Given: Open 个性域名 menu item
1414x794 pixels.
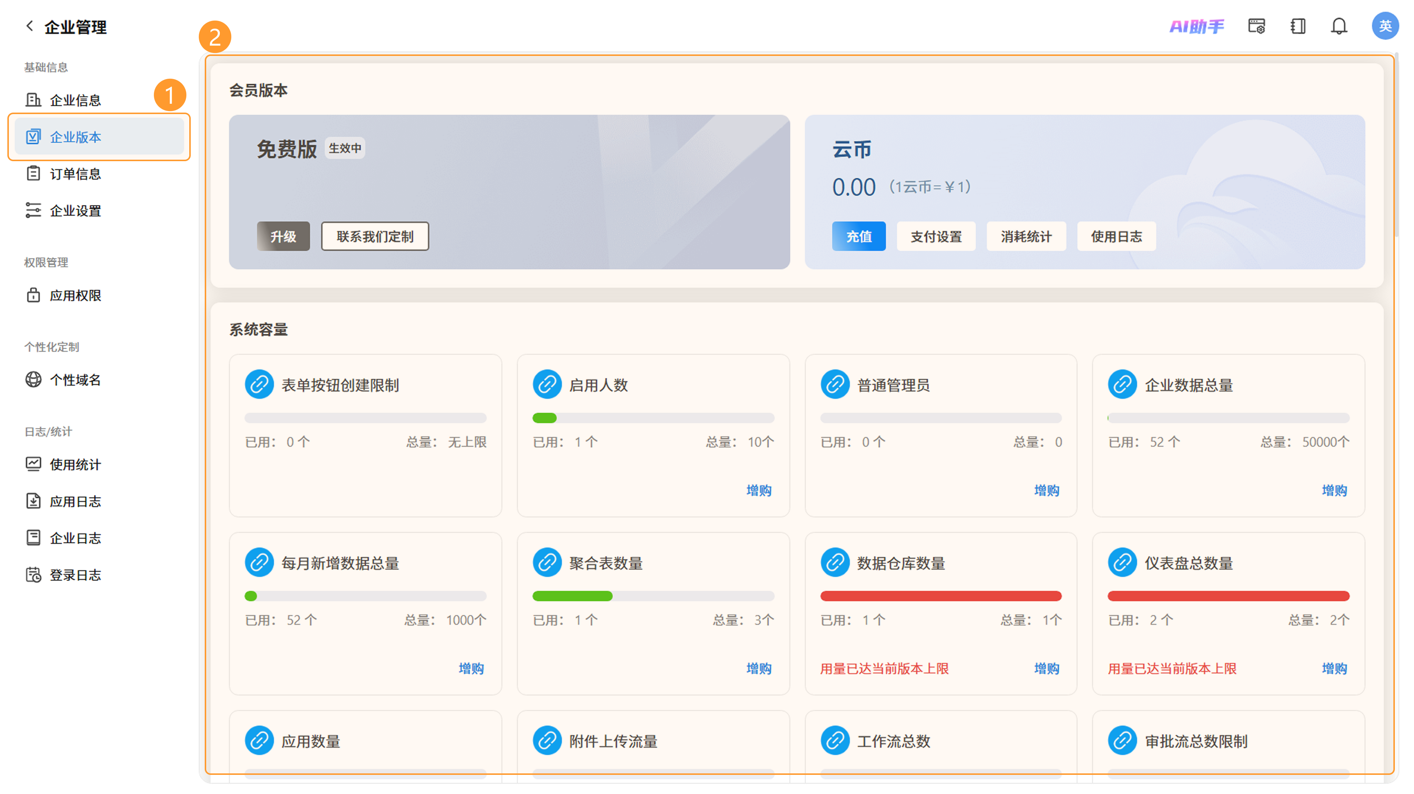Looking at the screenshot, I should [x=99, y=379].
